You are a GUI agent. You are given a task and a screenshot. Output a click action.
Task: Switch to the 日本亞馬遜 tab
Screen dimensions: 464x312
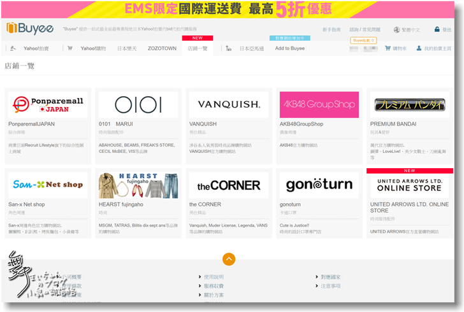pyautogui.click(x=252, y=48)
